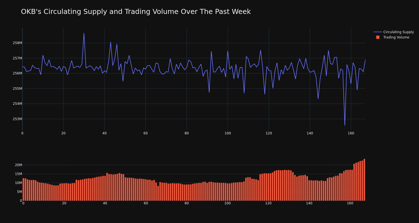Select the chart title about OKB's supply
Viewport: 419px width, 223px height.
click(x=136, y=12)
